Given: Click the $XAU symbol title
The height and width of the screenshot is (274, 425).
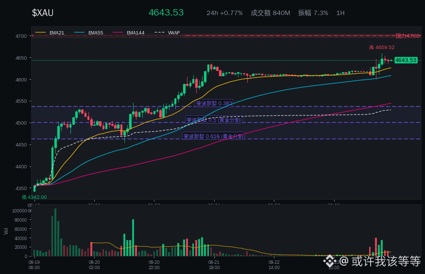Looking at the screenshot, I should coord(43,13).
